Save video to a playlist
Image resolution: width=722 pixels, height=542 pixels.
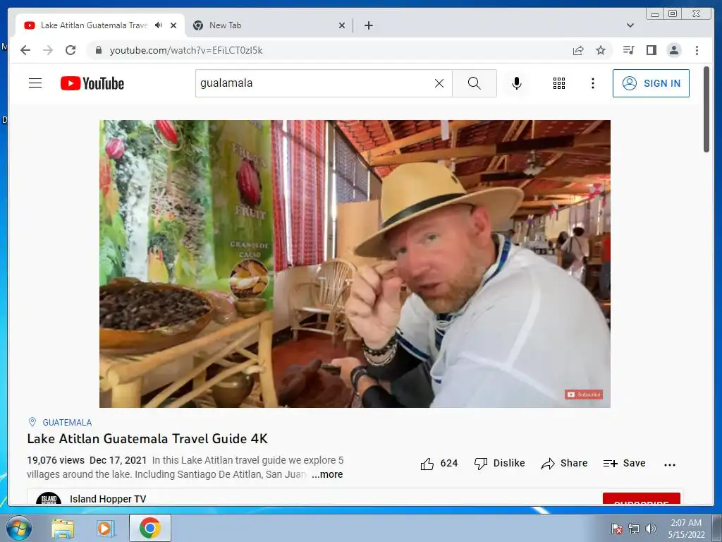pos(625,463)
